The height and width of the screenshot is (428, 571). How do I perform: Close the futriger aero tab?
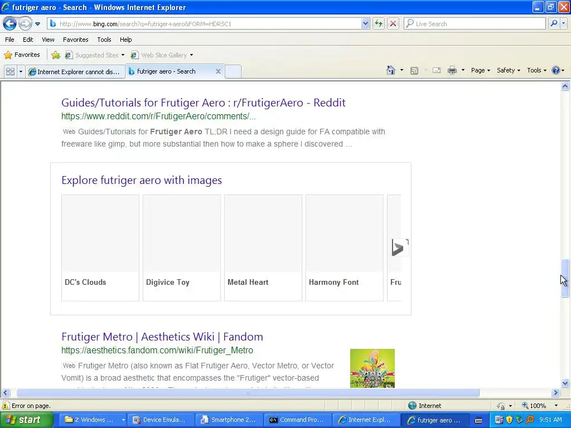[218, 71]
